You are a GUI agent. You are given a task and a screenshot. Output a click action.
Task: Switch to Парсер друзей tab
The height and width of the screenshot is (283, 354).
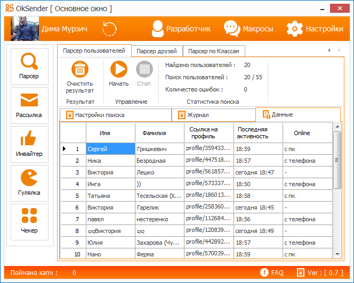[x=157, y=51]
